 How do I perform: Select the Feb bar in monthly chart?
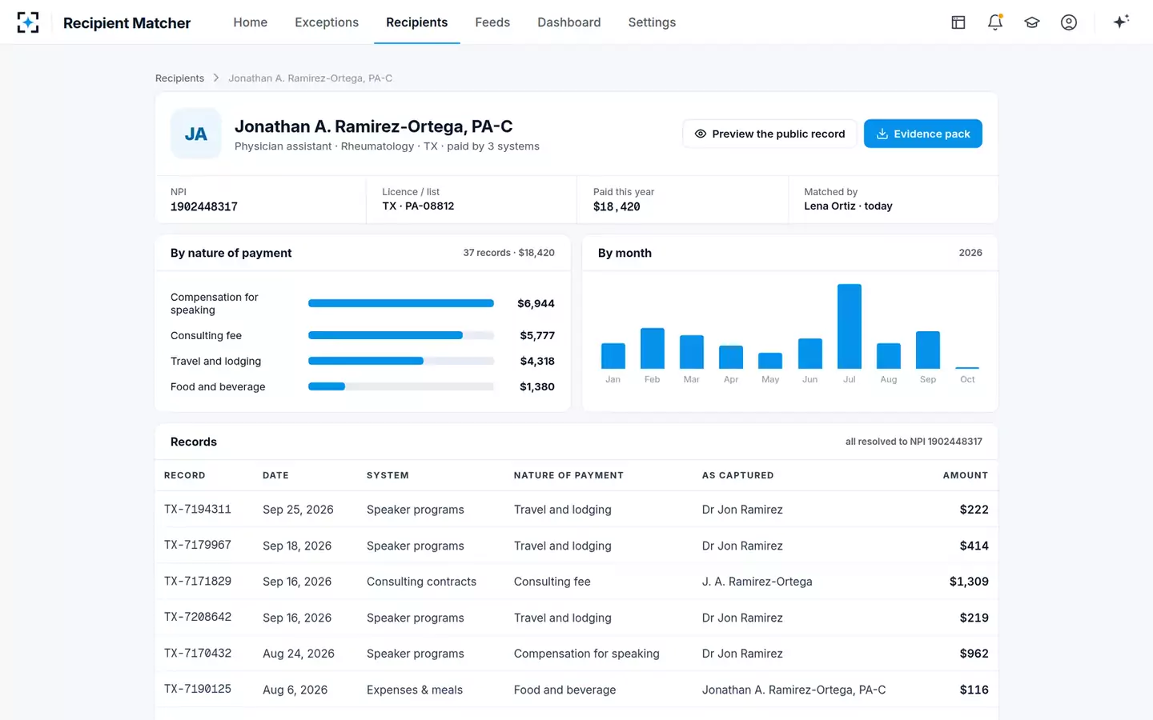pyautogui.click(x=653, y=348)
